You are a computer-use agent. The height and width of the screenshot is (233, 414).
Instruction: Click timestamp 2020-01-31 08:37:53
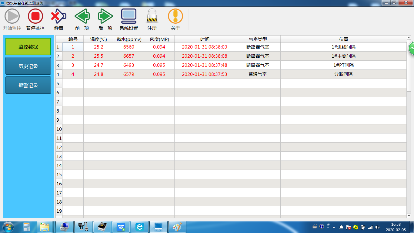click(x=205, y=74)
